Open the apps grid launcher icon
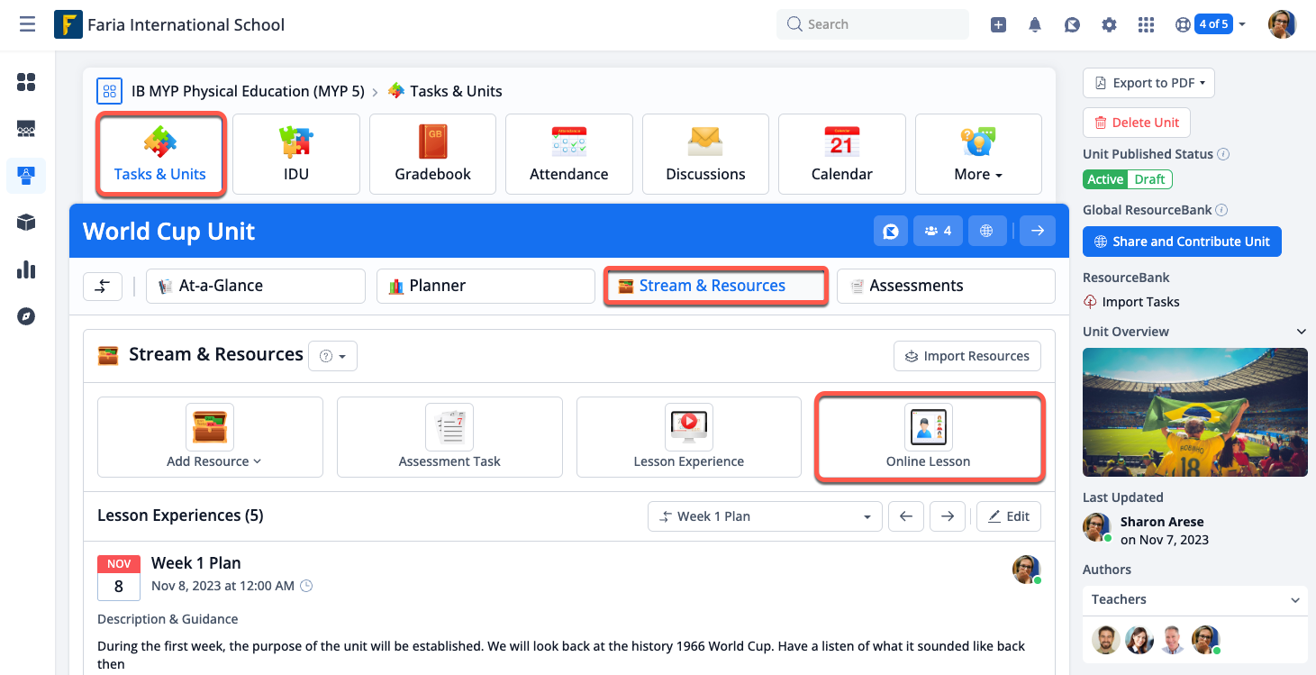 1146,24
